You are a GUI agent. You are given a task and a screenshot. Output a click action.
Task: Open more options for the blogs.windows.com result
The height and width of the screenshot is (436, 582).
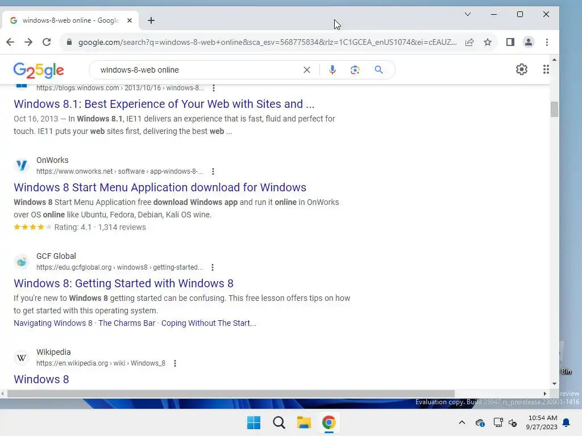(214, 88)
